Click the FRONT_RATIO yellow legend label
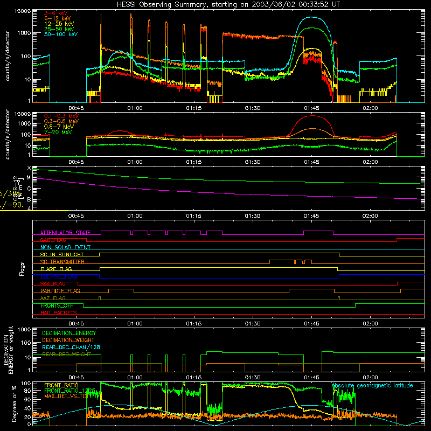431x431 pixels. coord(61,385)
